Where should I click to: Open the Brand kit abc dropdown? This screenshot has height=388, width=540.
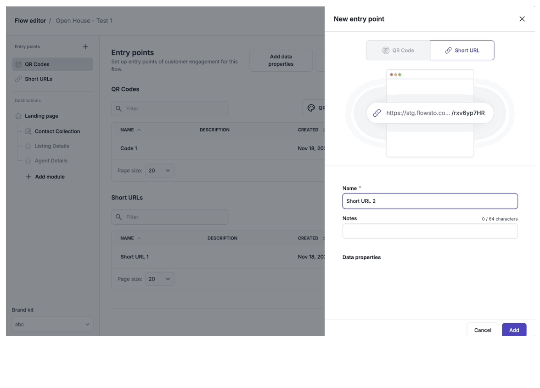[52, 324]
